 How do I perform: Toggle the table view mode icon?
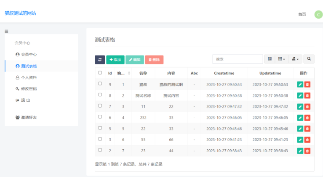(270, 59)
